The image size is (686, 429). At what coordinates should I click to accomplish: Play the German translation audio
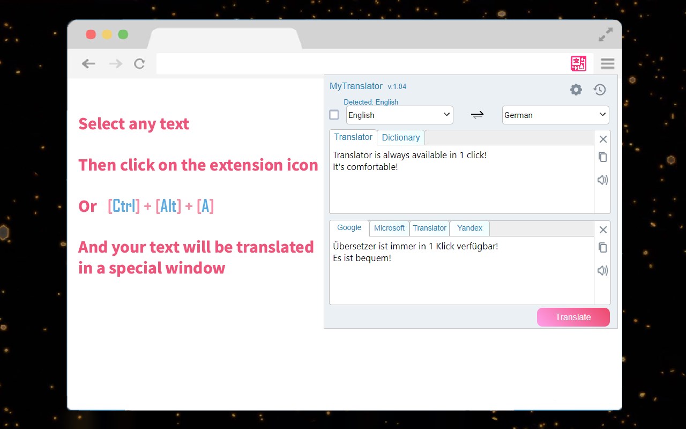[603, 270]
